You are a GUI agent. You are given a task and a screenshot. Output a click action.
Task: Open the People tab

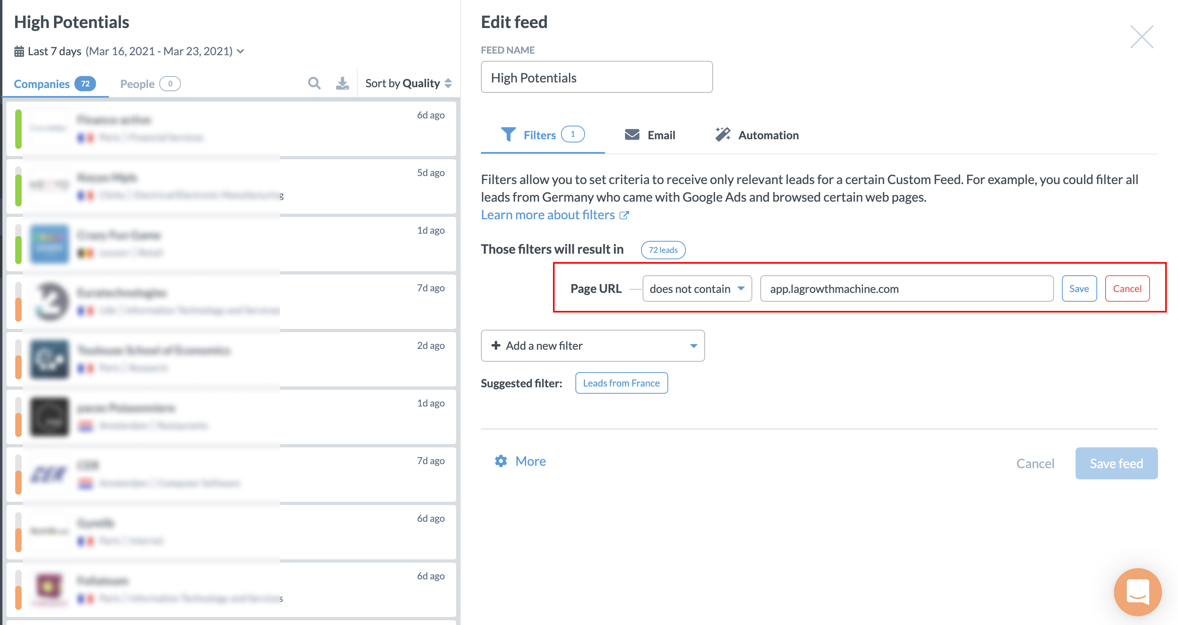[150, 84]
